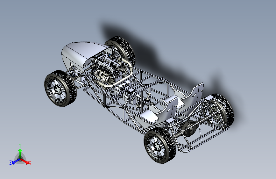Click the 'Z' axis label
Image resolution: width=276 pixels, height=179 pixels.
pyautogui.click(x=11, y=163)
